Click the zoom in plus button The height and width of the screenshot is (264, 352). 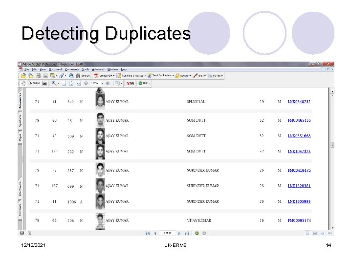click(x=108, y=83)
